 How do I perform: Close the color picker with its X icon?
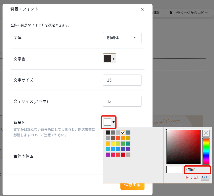click(206, 133)
